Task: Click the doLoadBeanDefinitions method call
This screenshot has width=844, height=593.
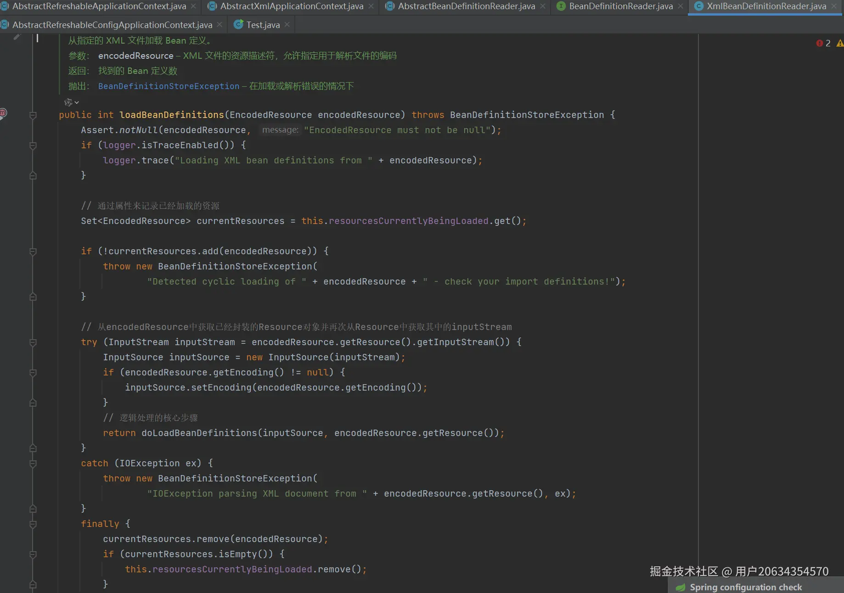Action: pos(199,433)
